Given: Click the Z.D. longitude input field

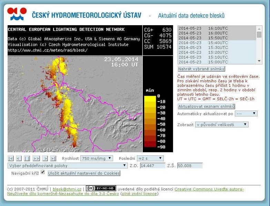Looking at the screenshot, I should [x=152, y=166].
